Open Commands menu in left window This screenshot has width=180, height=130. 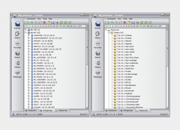coord(31,19)
